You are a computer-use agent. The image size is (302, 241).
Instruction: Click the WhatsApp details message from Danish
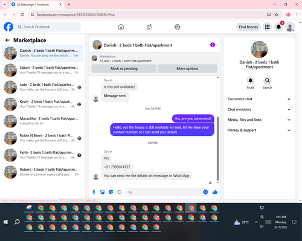146,176
